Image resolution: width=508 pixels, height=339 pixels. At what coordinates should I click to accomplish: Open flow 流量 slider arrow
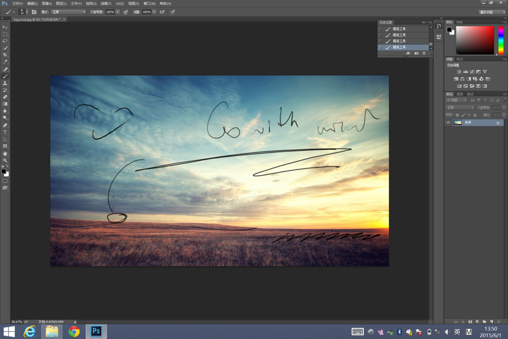(154, 12)
